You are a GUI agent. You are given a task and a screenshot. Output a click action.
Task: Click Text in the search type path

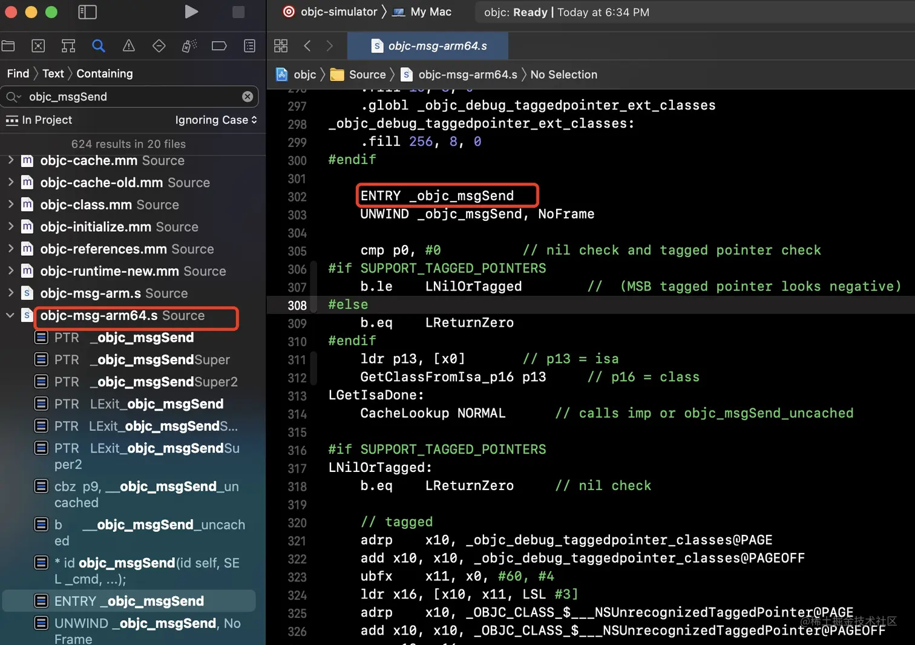pos(53,74)
